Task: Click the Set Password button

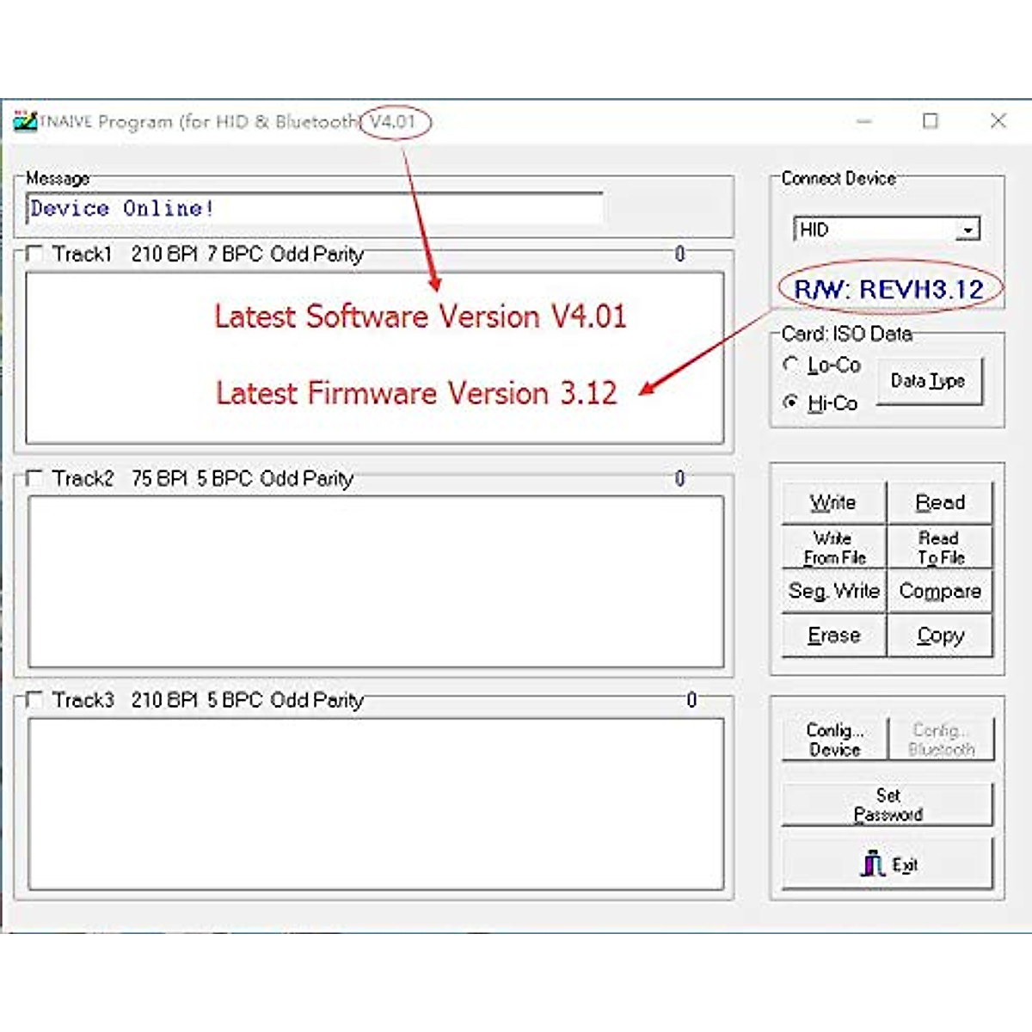Action: coord(887,804)
